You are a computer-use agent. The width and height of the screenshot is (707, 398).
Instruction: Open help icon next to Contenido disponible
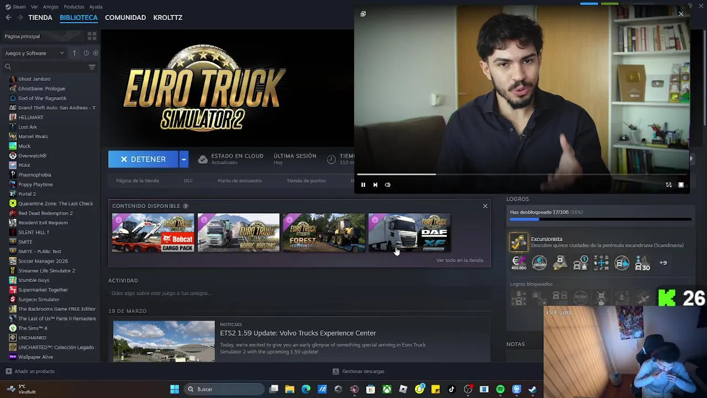(x=186, y=206)
